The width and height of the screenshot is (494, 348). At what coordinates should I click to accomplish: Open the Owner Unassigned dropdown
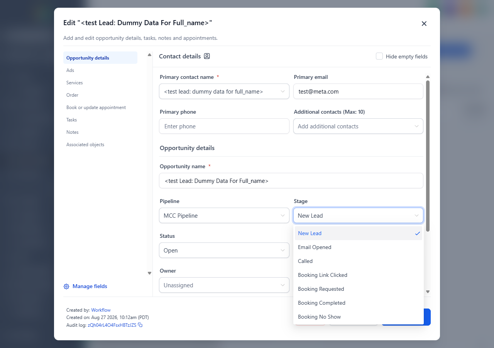click(224, 285)
